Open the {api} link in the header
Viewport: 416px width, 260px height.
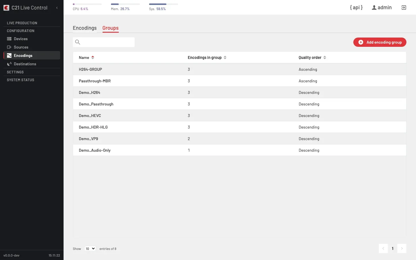pyautogui.click(x=356, y=8)
